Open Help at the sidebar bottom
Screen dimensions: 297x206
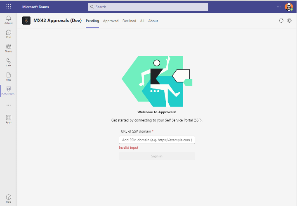(9, 199)
